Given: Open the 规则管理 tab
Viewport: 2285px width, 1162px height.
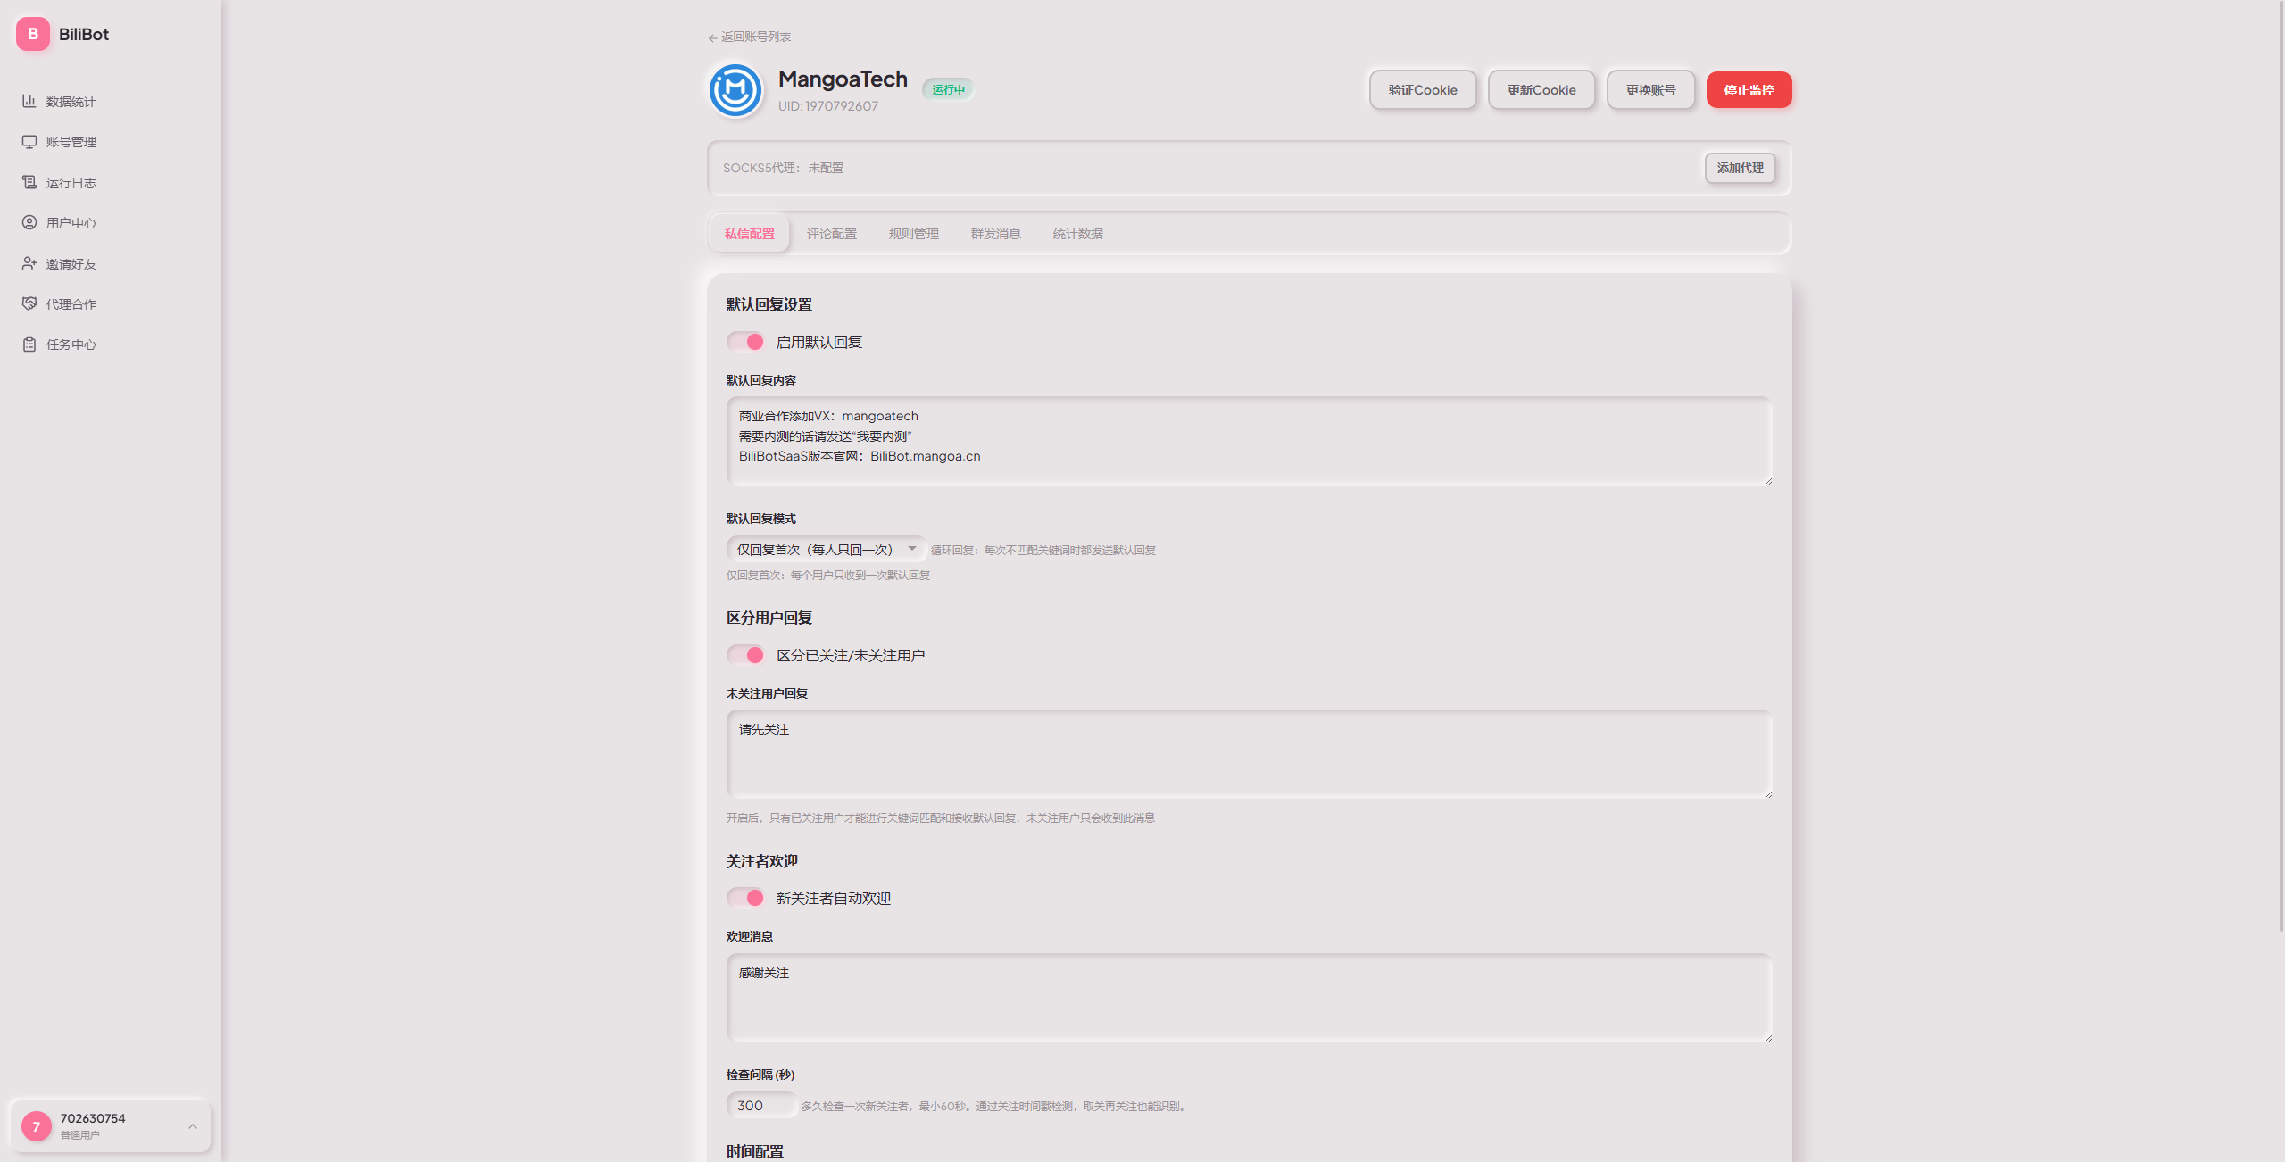Looking at the screenshot, I should coord(913,234).
